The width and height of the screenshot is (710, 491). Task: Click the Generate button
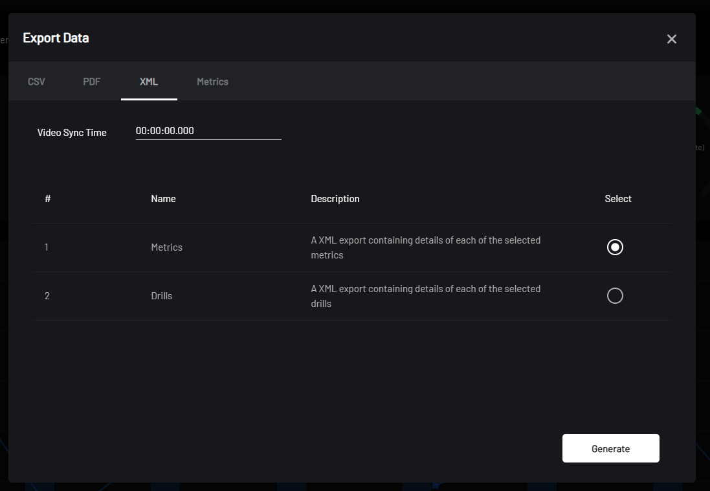[x=610, y=448]
